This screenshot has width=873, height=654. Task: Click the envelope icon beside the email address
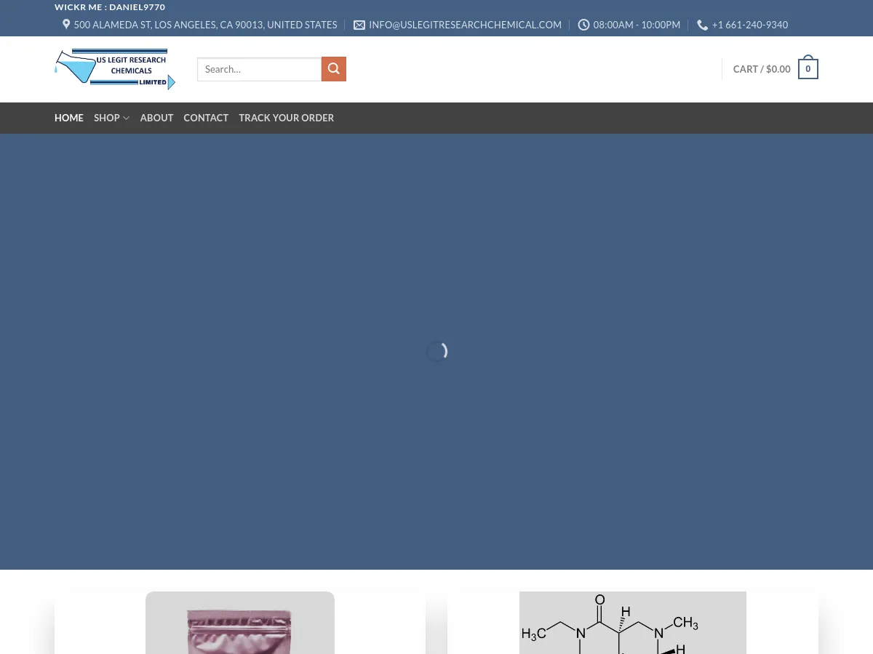click(359, 25)
